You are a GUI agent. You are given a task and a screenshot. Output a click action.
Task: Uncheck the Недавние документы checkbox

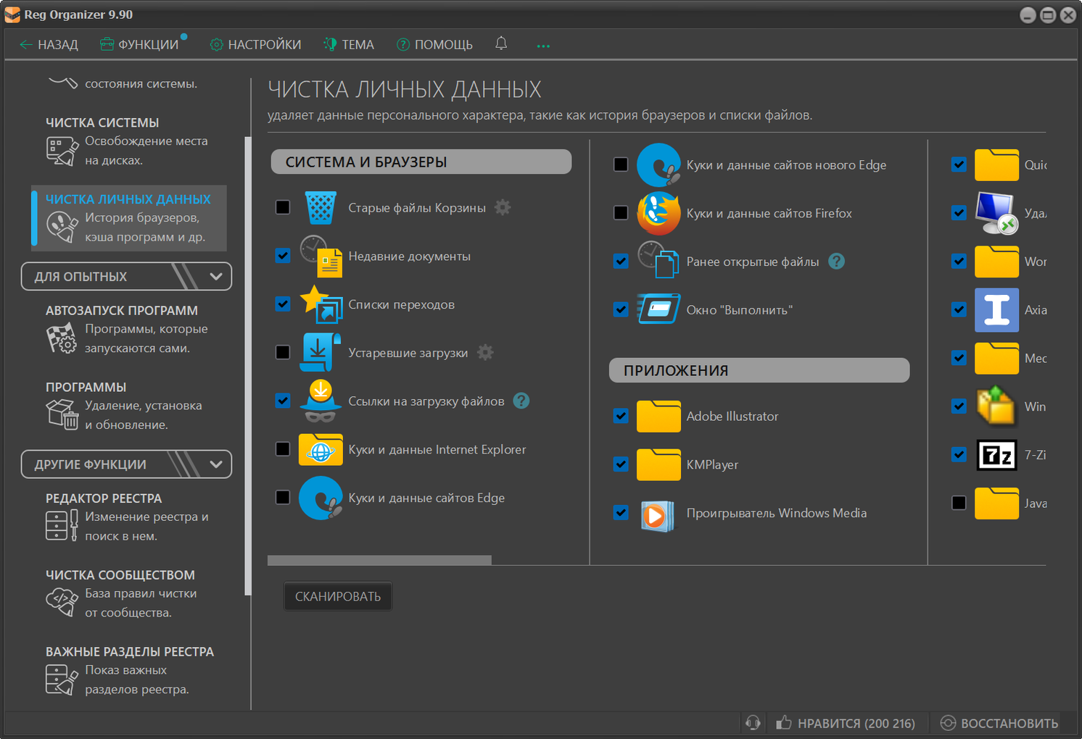283,256
